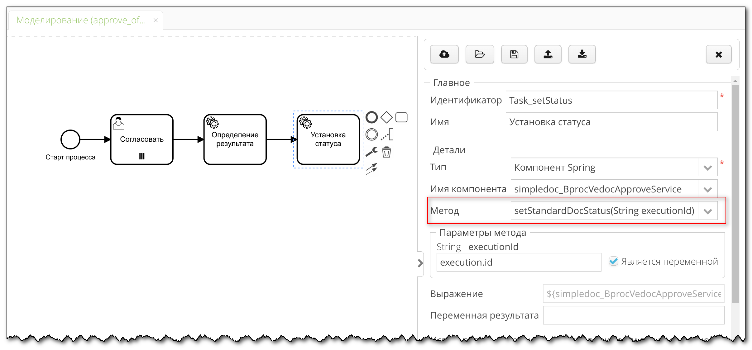
Task: Click the upload-from-disk toolbar icon
Action: click(x=548, y=54)
